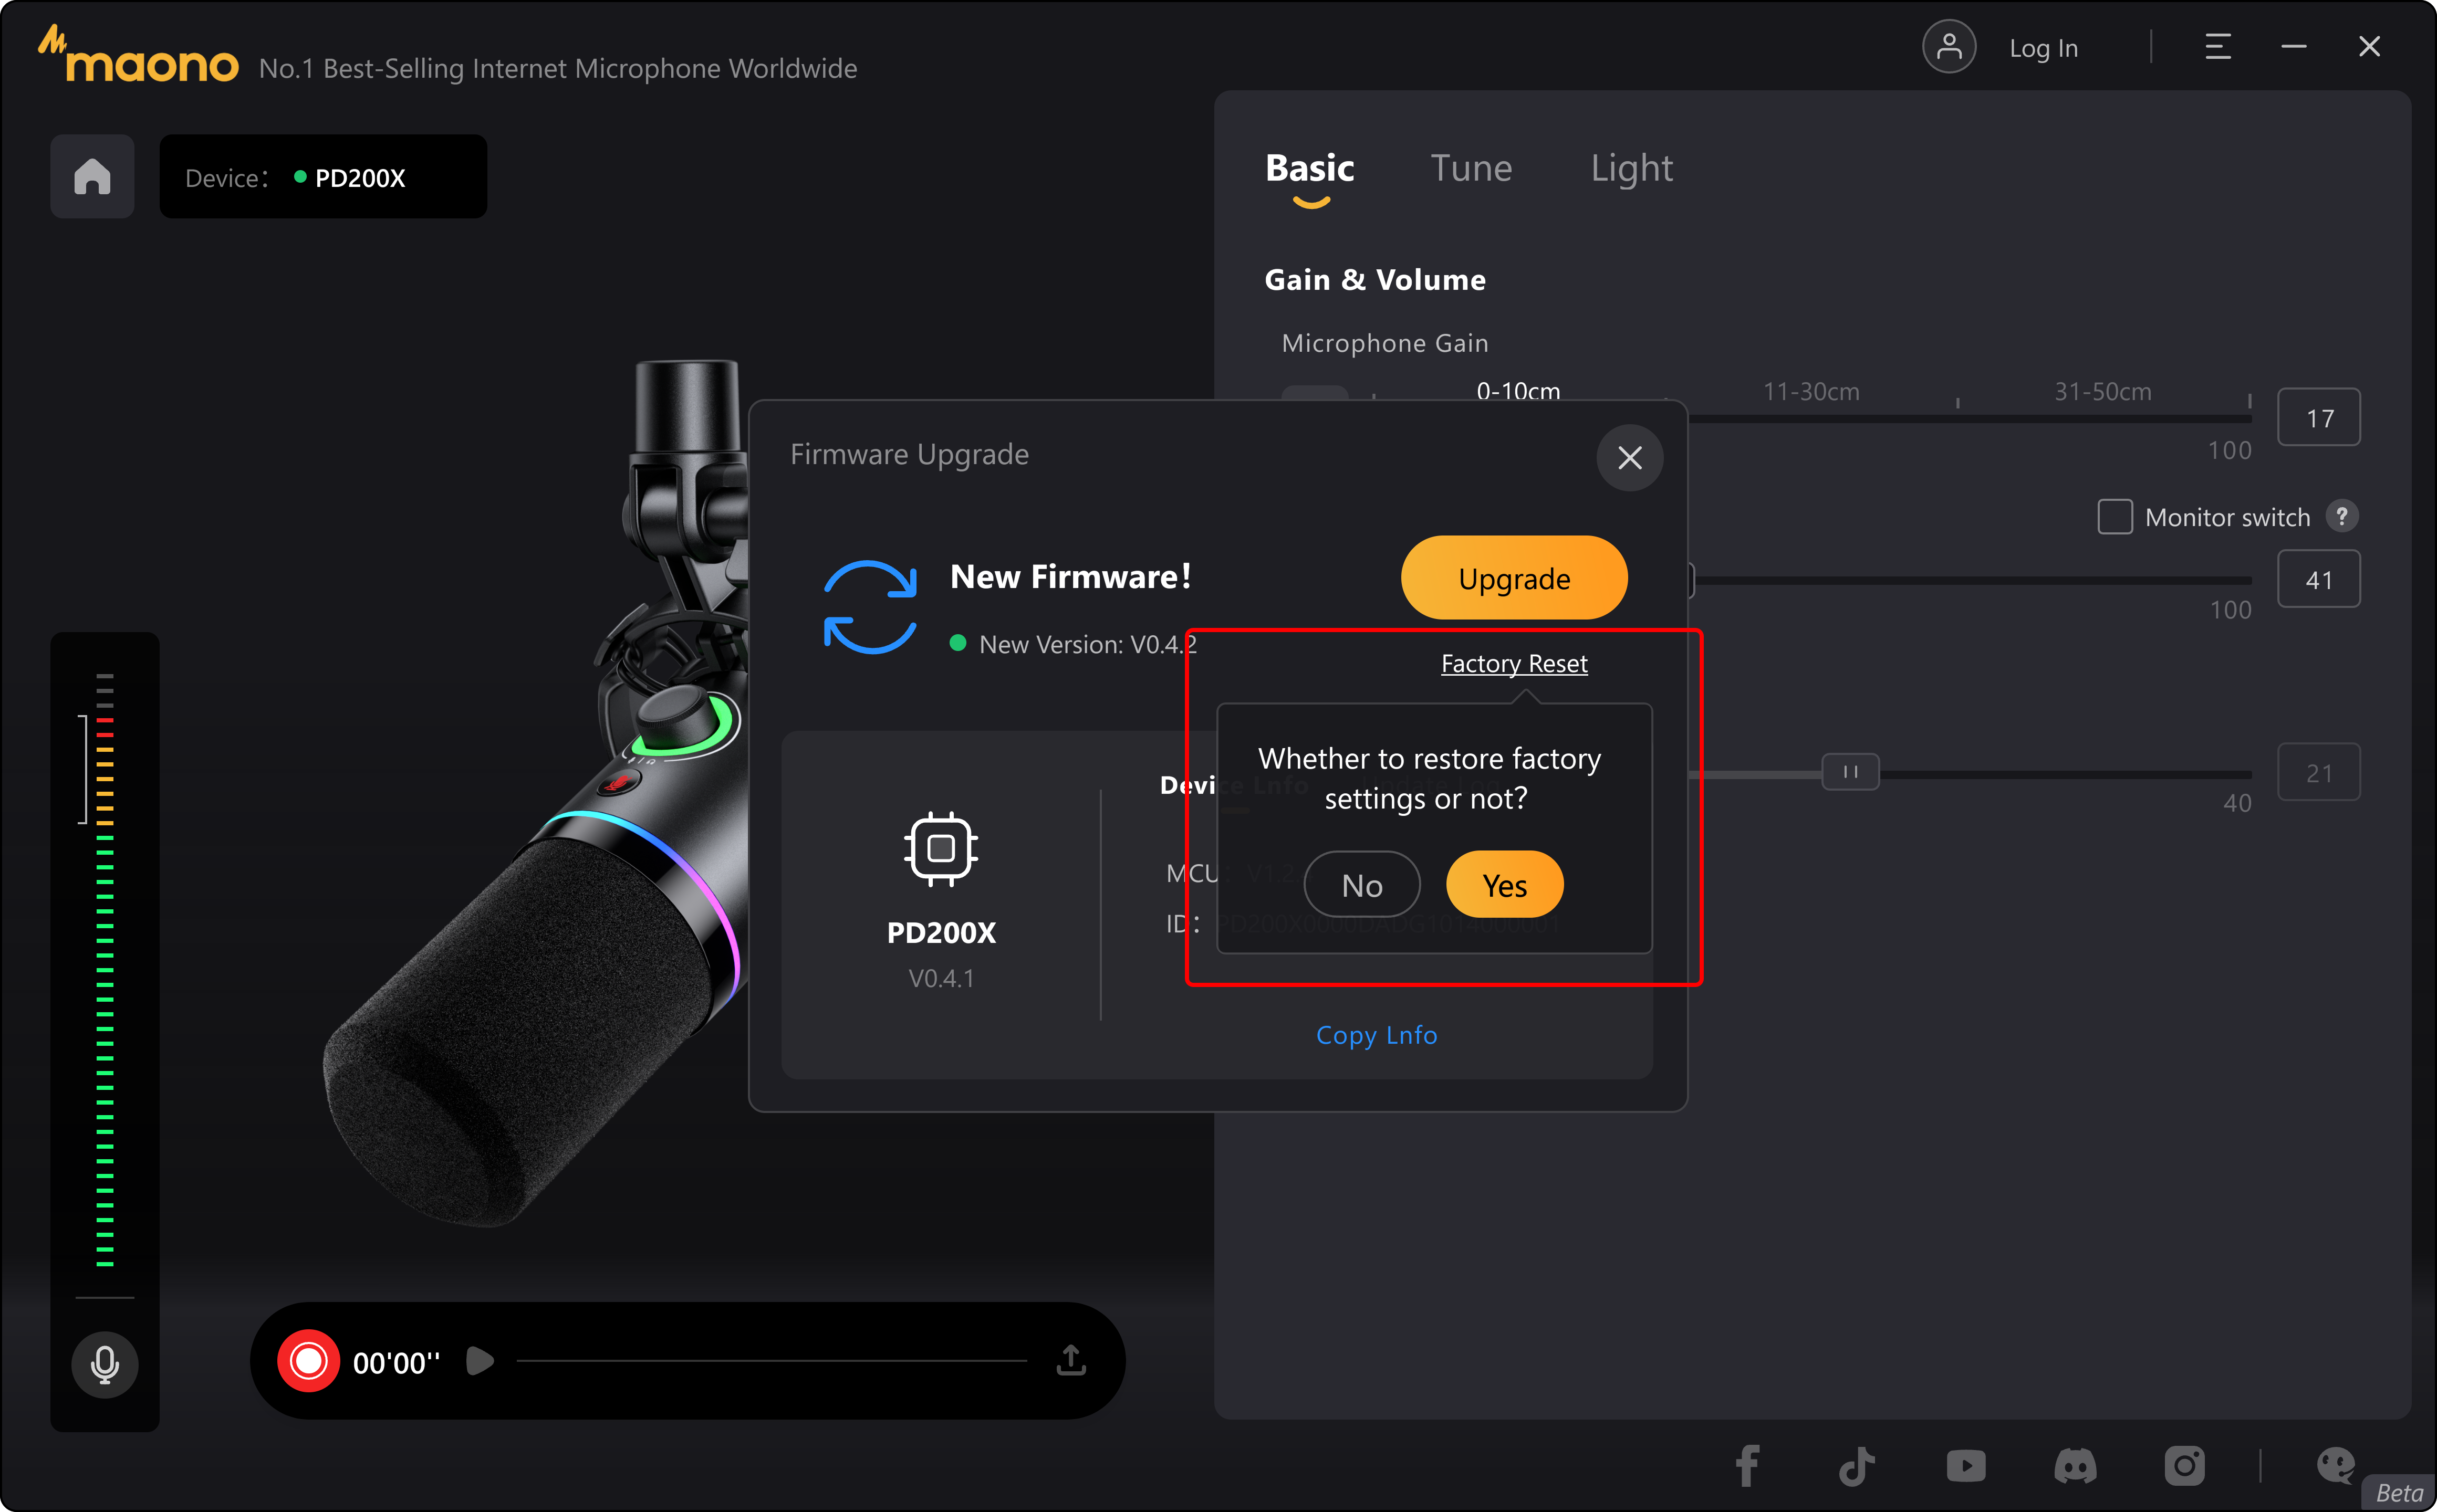Confirm factory reset with Yes
2437x1512 pixels.
pos(1504,885)
